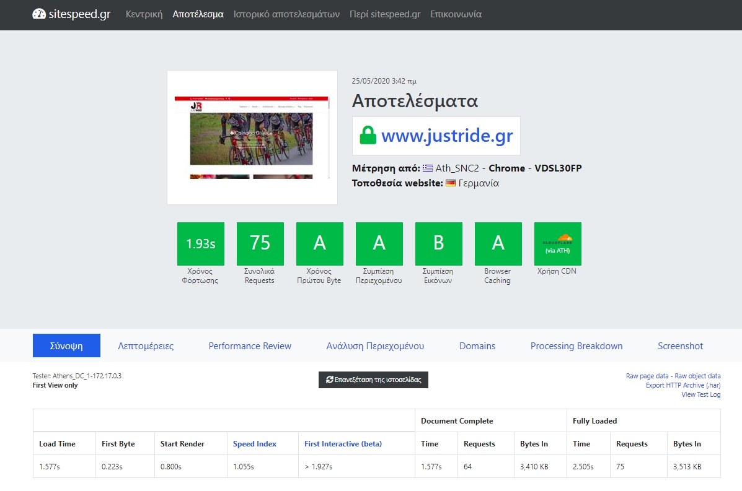The height and width of the screenshot is (491, 742).
Task: Click the Επανεξέταση της ιστοσελίδας button
Action: pyautogui.click(x=373, y=380)
